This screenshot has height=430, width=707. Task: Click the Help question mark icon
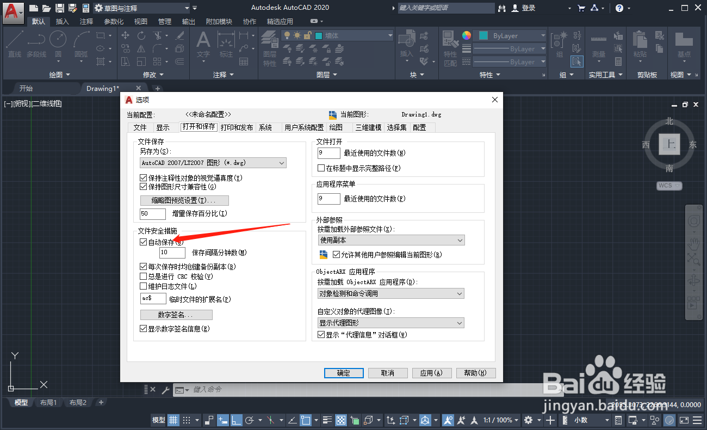[619, 8]
